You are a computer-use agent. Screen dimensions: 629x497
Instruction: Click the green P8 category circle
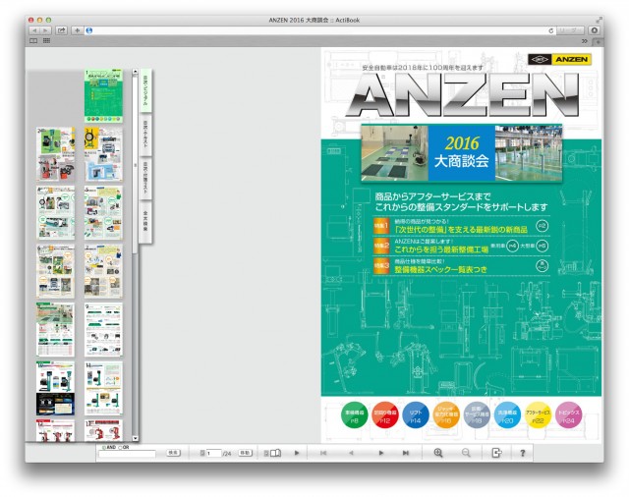tap(354, 414)
